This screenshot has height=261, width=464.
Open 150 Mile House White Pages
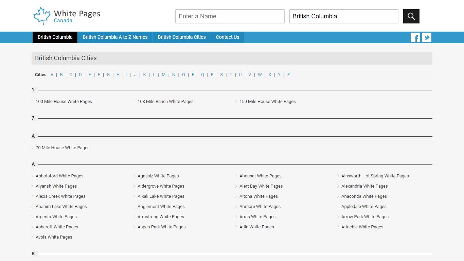click(268, 102)
